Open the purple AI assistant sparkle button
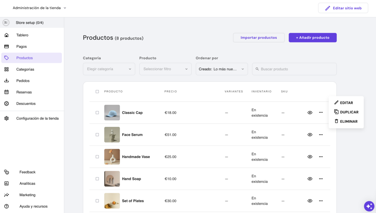The width and height of the screenshot is (376, 213). coord(369,206)
